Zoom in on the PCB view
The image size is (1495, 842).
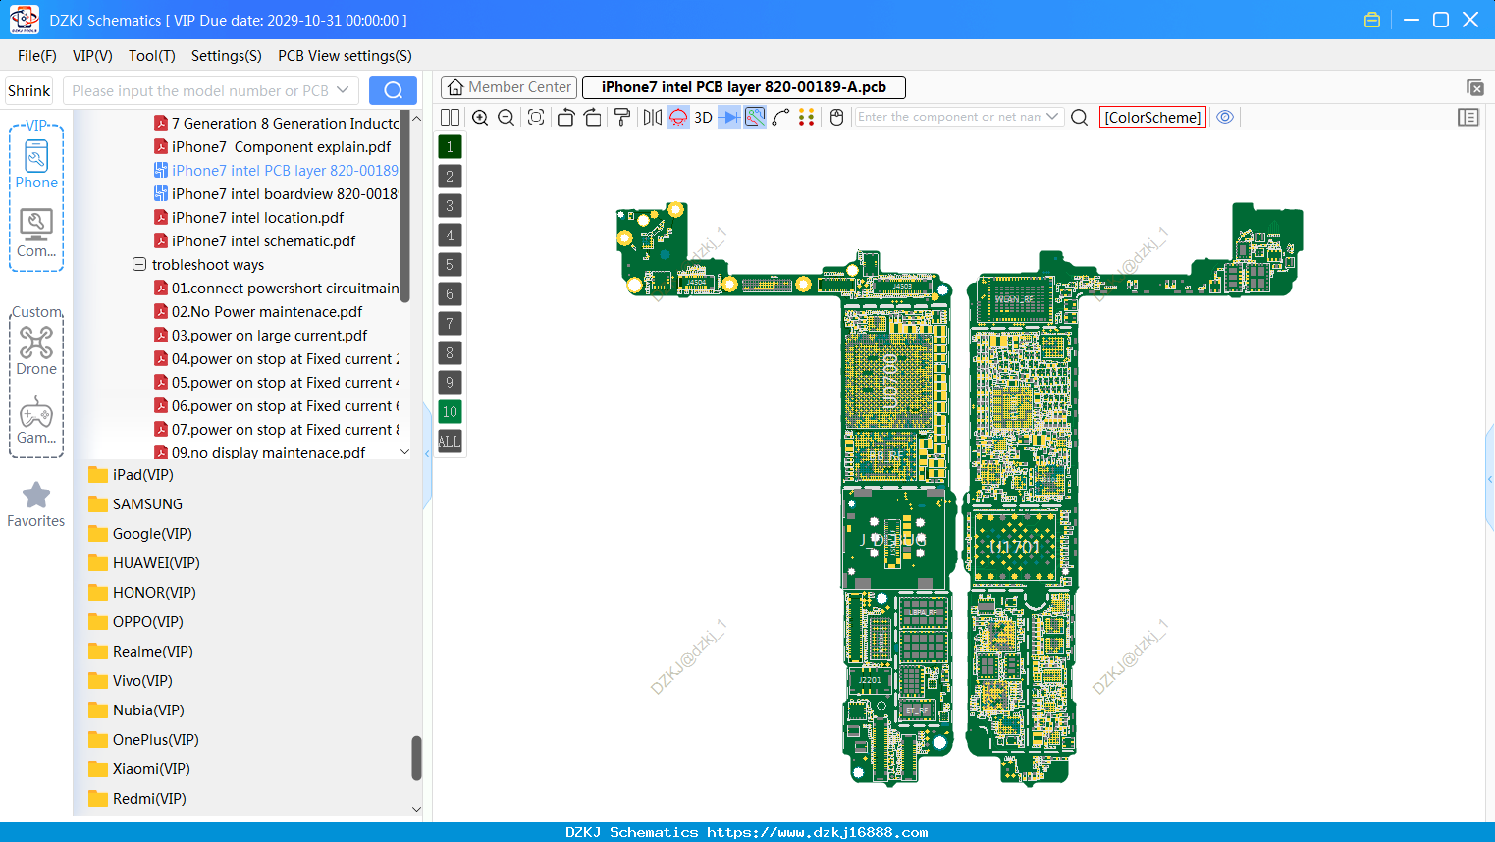click(480, 117)
